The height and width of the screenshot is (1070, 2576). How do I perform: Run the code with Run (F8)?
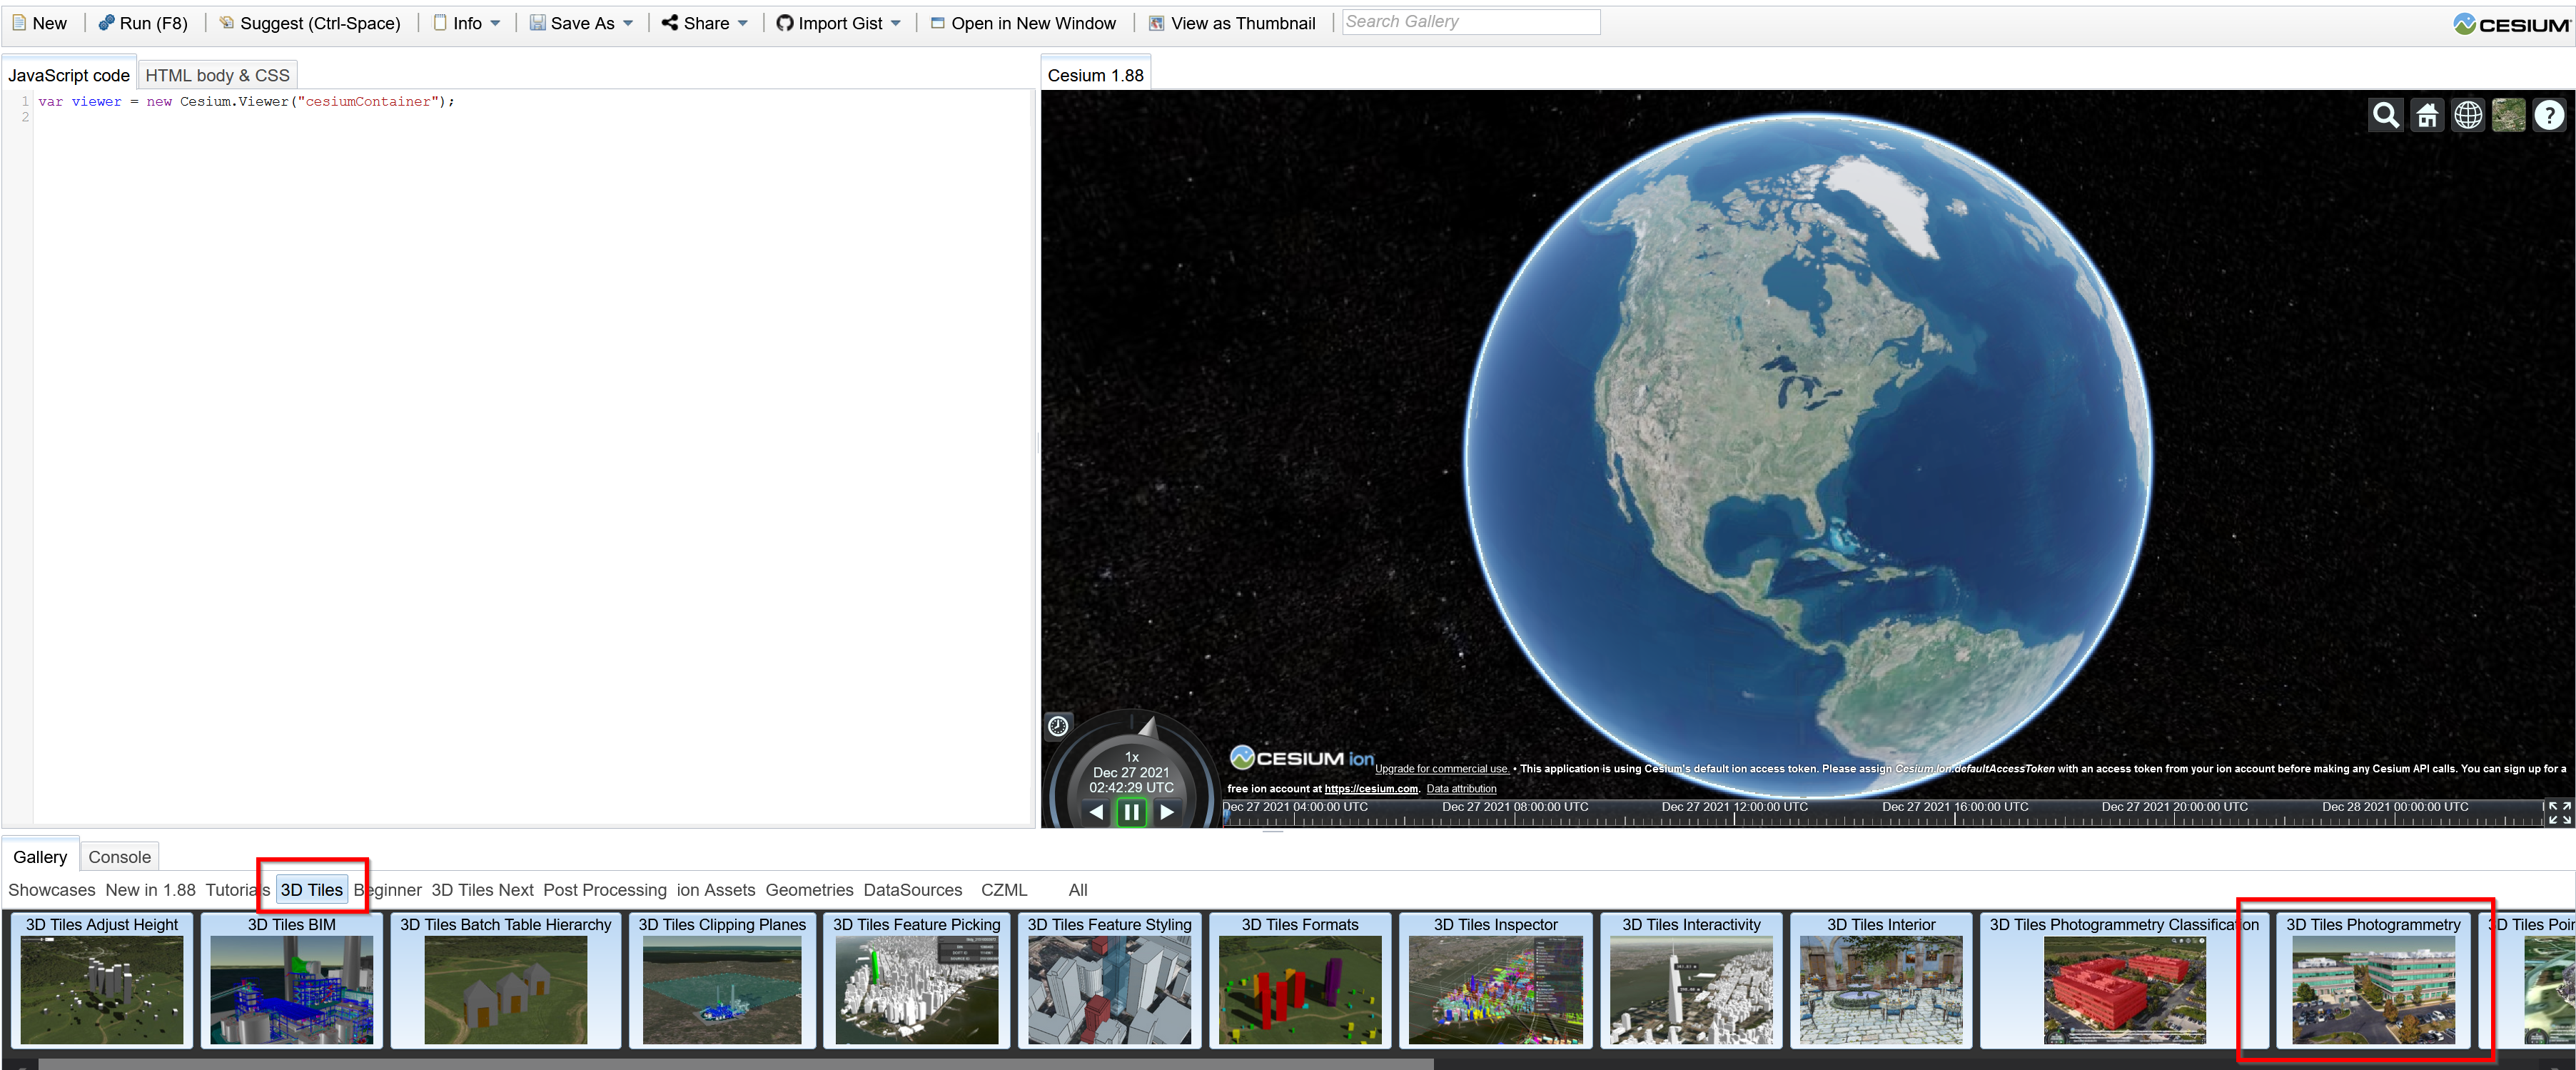point(142,23)
